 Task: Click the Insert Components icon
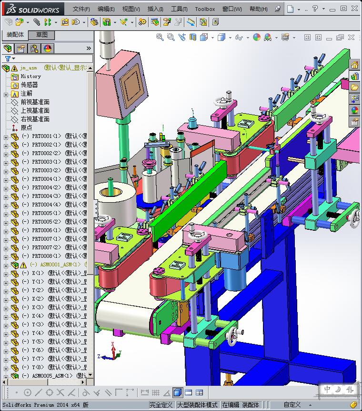[19, 22]
